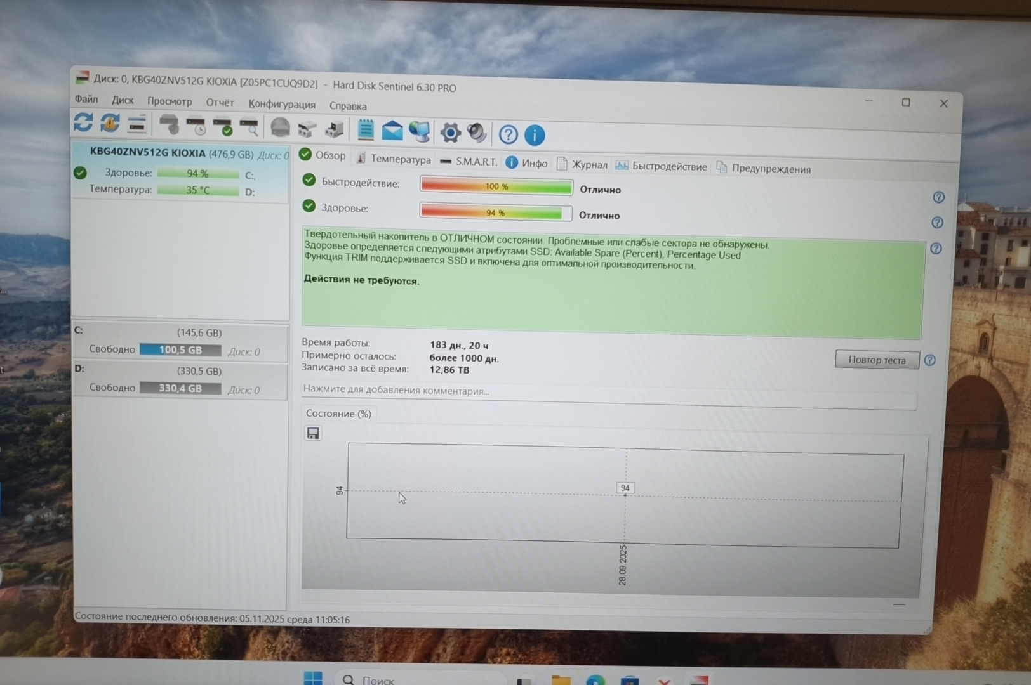Click the refresh disk information icon
1031x685 pixels.
click(x=83, y=122)
